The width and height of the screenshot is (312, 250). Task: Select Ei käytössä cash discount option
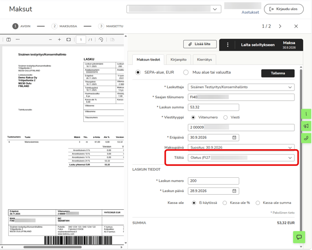(x=194, y=203)
